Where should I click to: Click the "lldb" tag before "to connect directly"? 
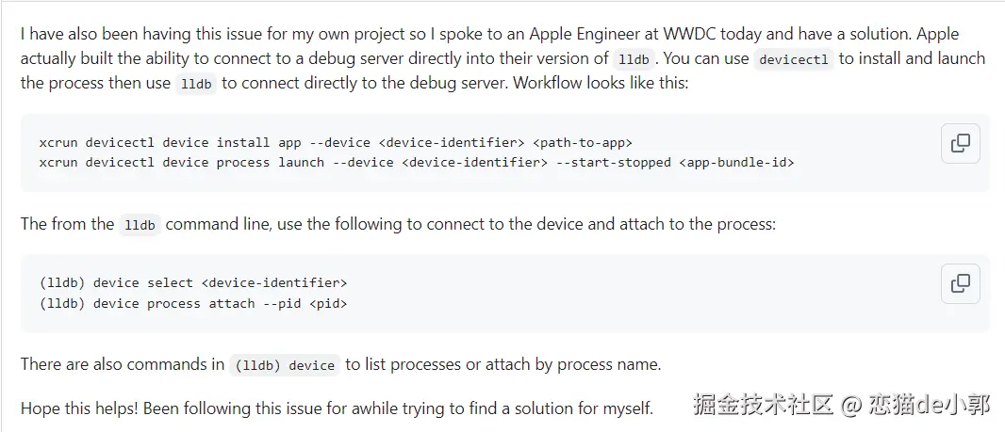point(196,84)
